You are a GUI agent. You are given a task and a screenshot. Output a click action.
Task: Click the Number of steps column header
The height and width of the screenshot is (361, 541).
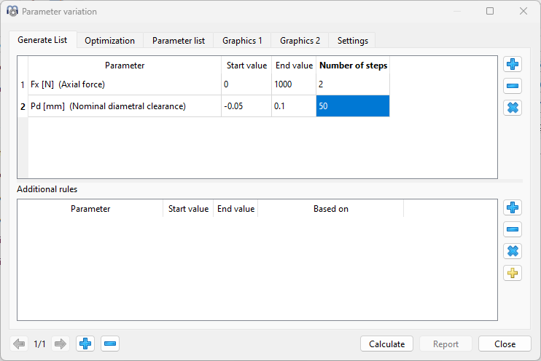(x=353, y=66)
